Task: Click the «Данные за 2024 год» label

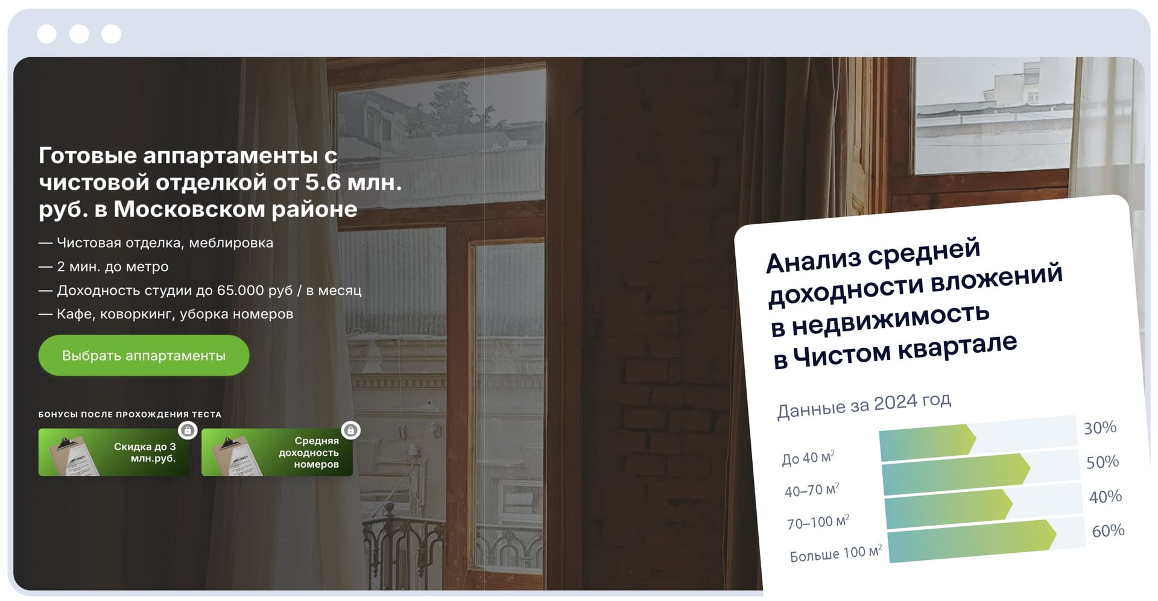Action: (865, 403)
